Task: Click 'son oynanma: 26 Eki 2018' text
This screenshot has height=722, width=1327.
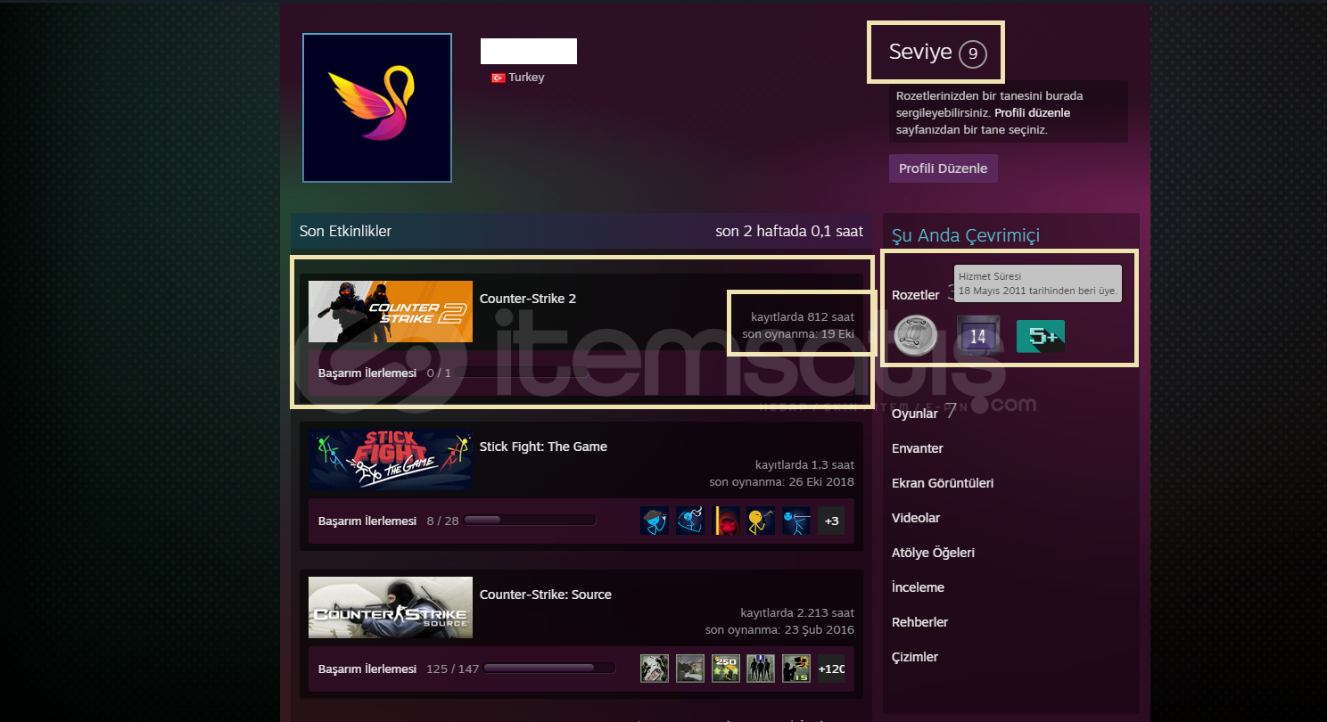Action: coord(782,482)
